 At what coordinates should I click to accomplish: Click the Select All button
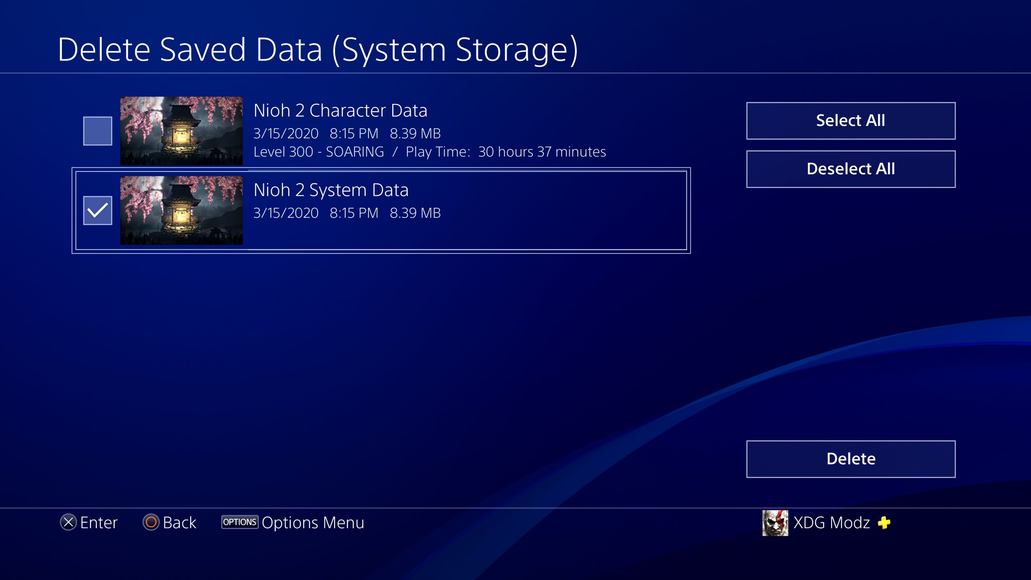[851, 119]
